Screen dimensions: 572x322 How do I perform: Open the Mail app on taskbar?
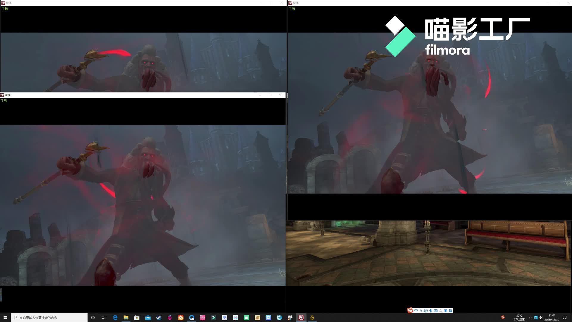[x=148, y=318]
